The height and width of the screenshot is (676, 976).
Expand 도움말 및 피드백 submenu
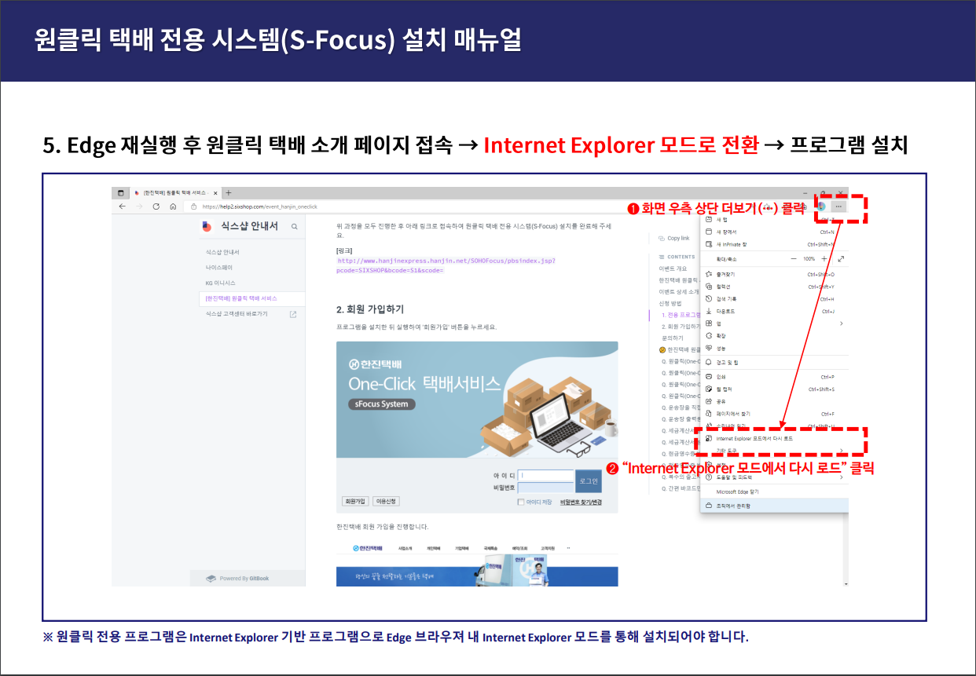tap(774, 477)
